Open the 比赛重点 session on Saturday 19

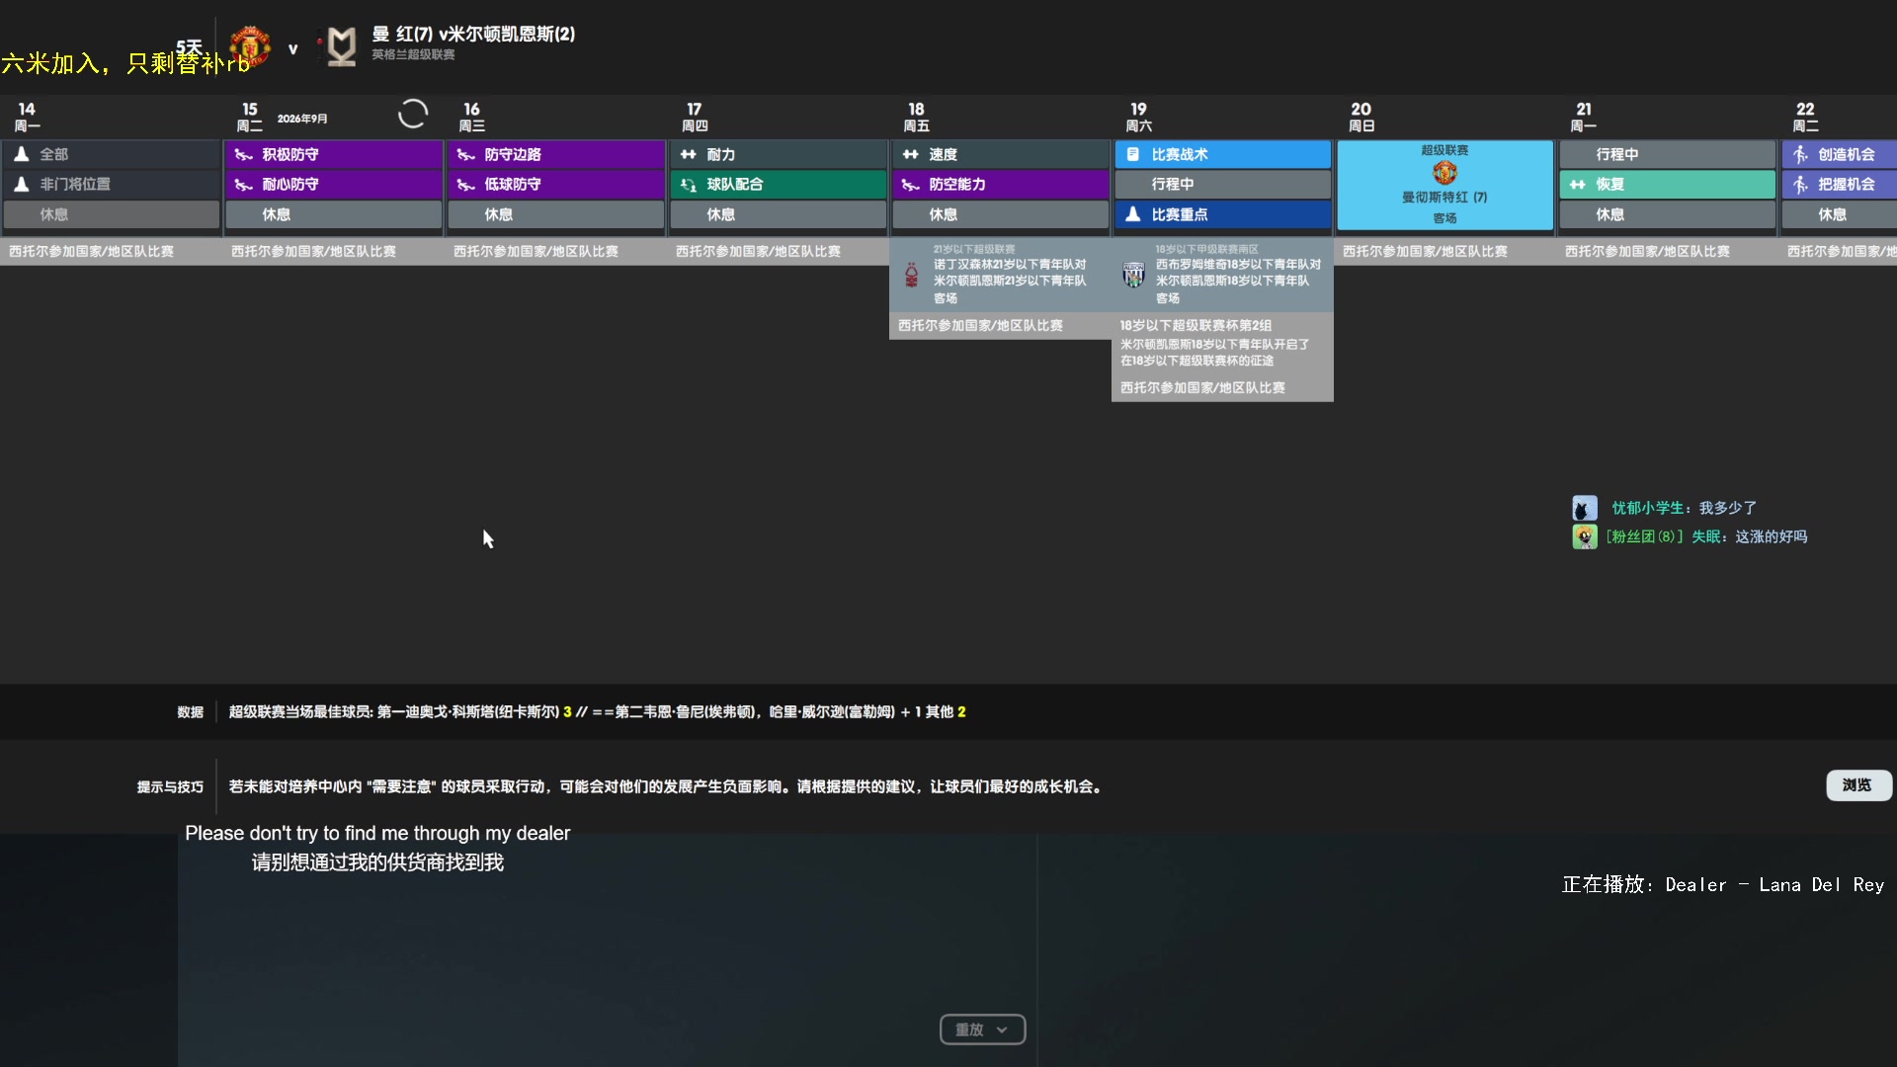(1222, 214)
